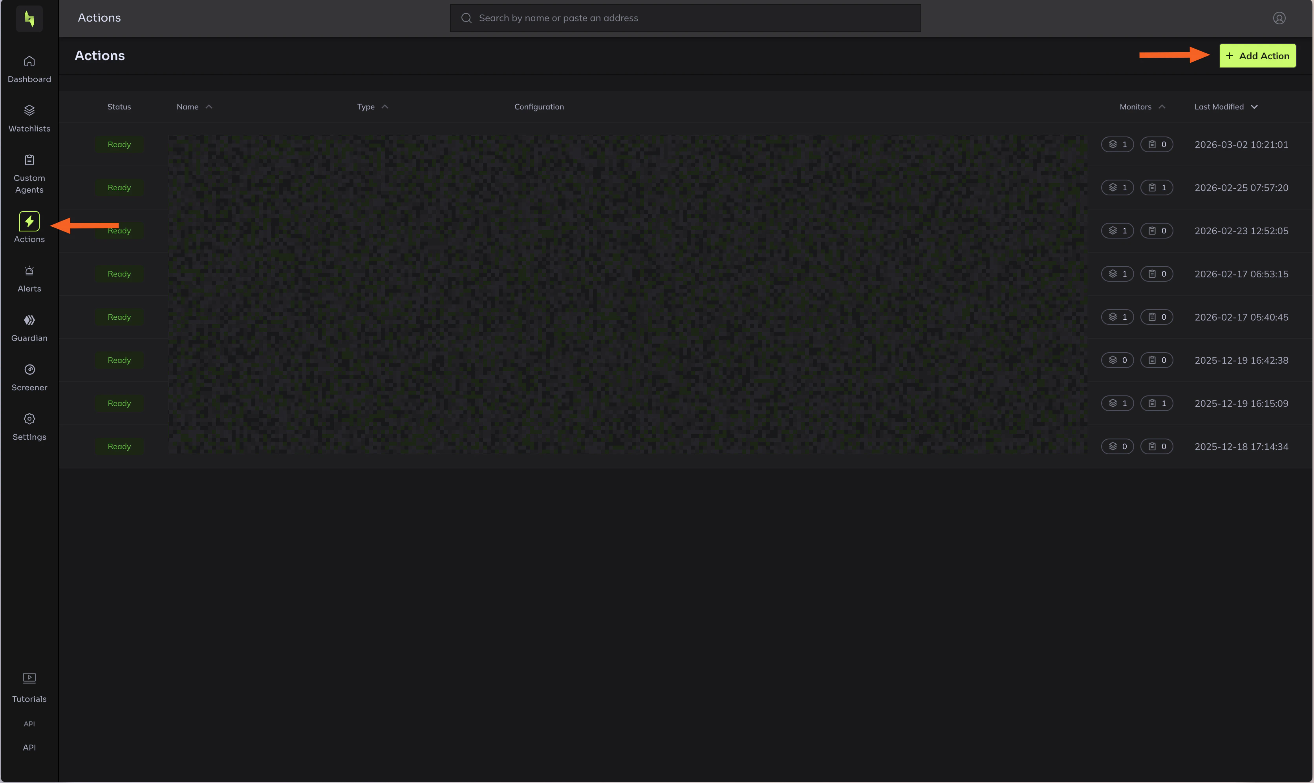Click the app logo in top-left corner
The width and height of the screenshot is (1314, 783).
(x=29, y=18)
